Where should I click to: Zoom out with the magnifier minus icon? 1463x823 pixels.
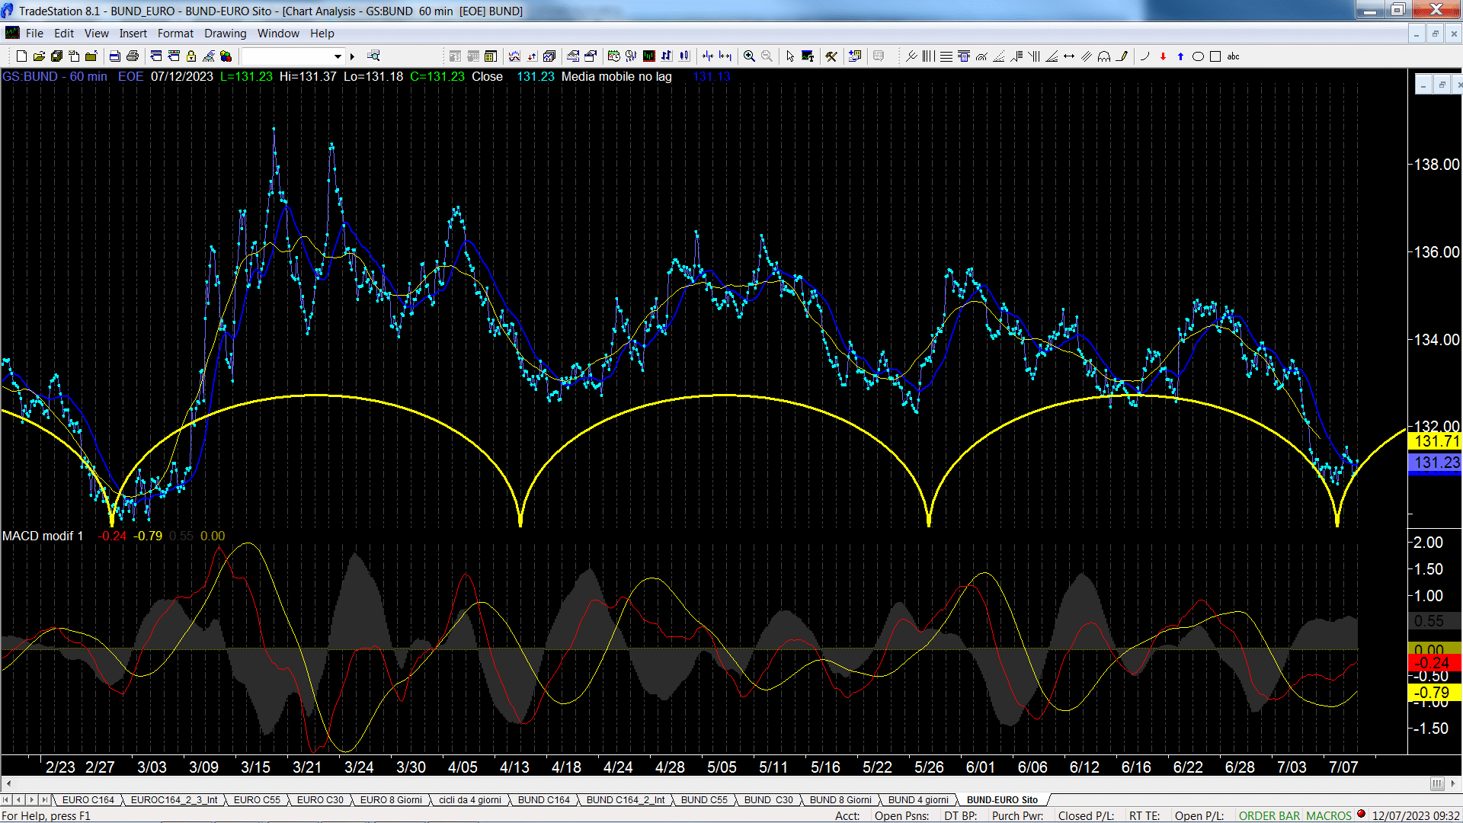click(767, 56)
